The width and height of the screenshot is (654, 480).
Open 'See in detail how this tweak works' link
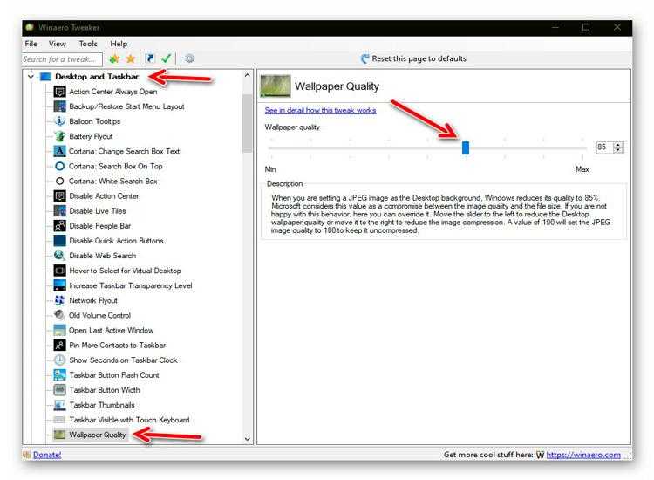pyautogui.click(x=320, y=111)
